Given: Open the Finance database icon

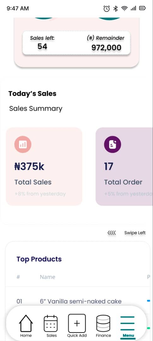Looking at the screenshot, I should click(103, 323).
